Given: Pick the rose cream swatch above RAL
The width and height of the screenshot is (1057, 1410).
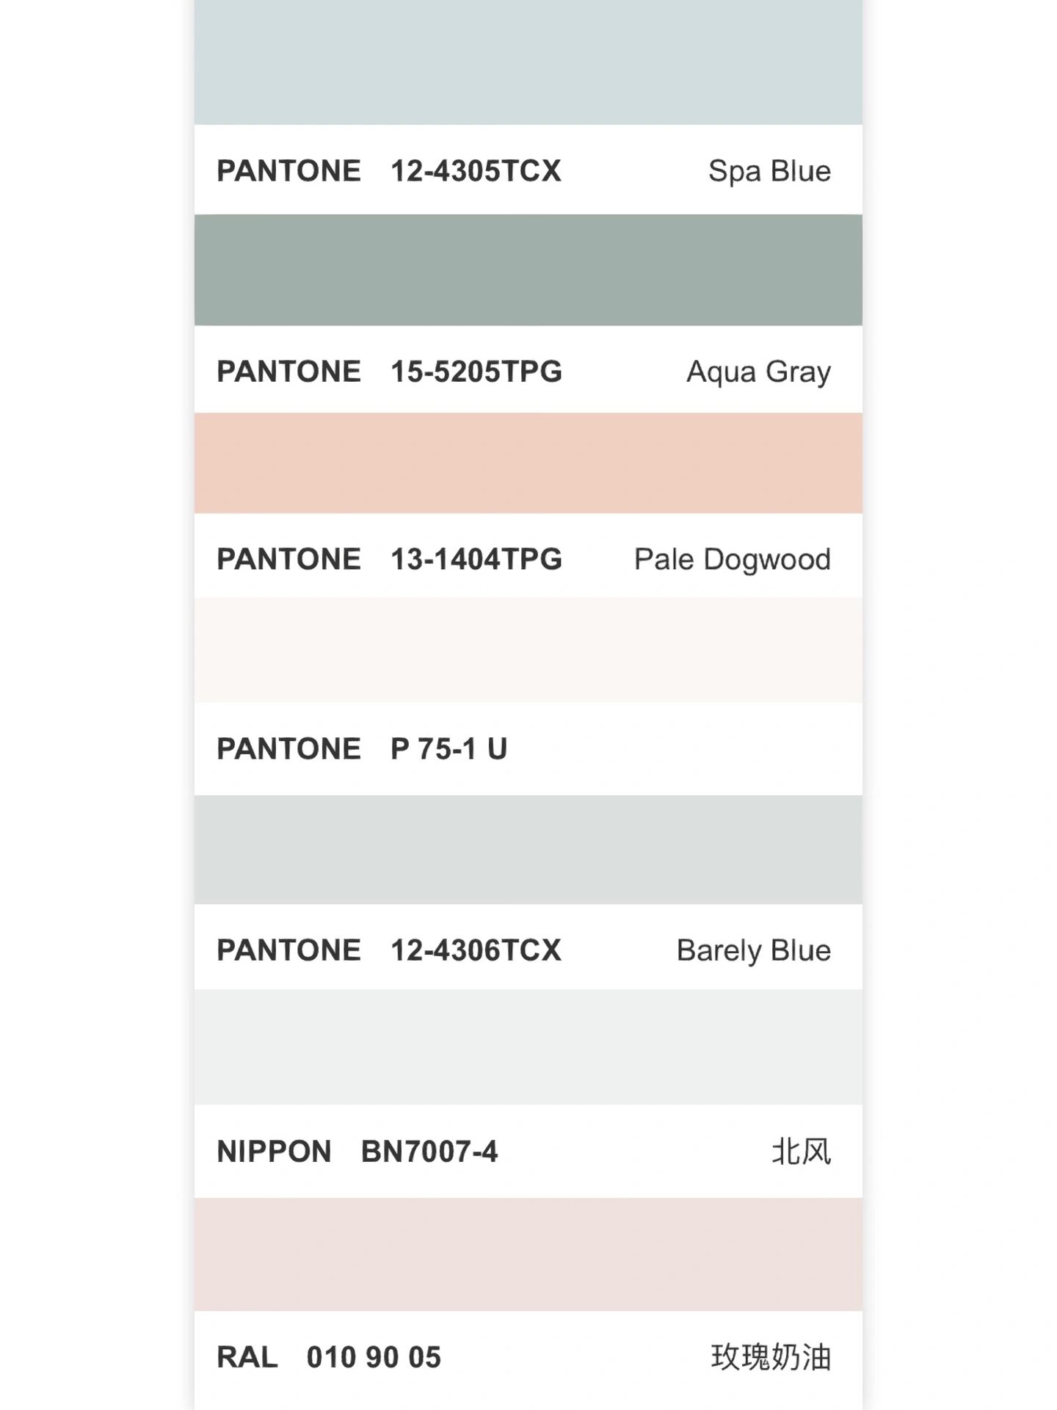Looking at the screenshot, I should (528, 1254).
